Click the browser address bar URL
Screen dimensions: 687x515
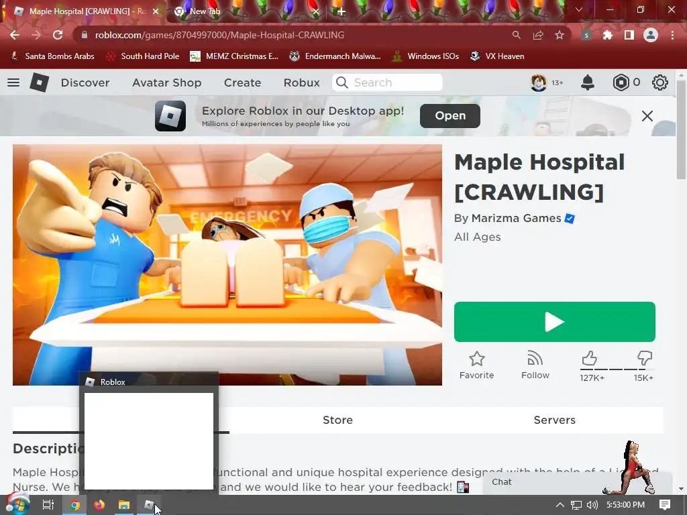pos(219,35)
